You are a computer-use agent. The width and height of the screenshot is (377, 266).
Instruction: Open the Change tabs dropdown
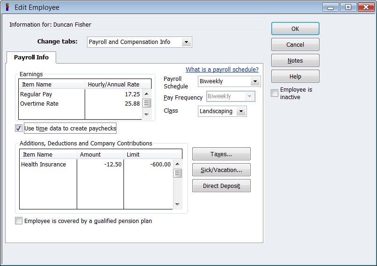click(186, 42)
